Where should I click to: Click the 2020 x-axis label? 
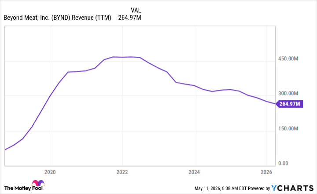point(50,172)
